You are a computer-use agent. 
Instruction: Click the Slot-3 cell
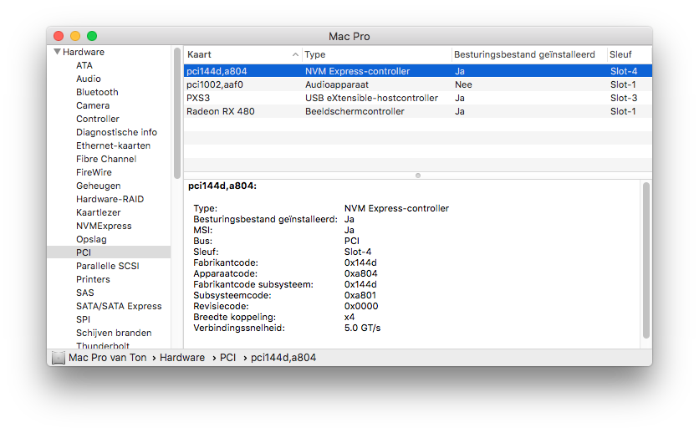[624, 98]
